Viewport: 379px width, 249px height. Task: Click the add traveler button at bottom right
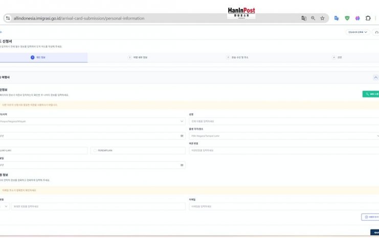coord(370,217)
